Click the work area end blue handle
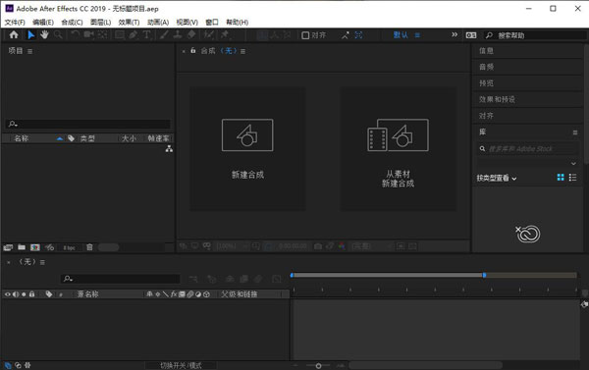The height and width of the screenshot is (370, 589). [x=484, y=275]
